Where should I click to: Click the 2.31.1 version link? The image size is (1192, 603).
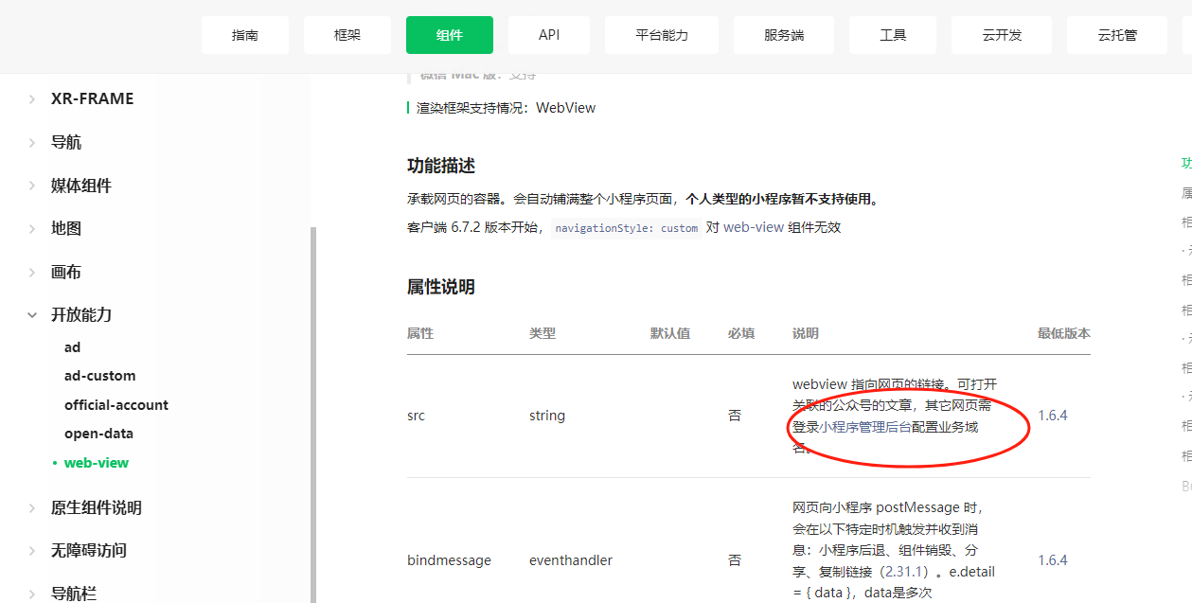906,572
